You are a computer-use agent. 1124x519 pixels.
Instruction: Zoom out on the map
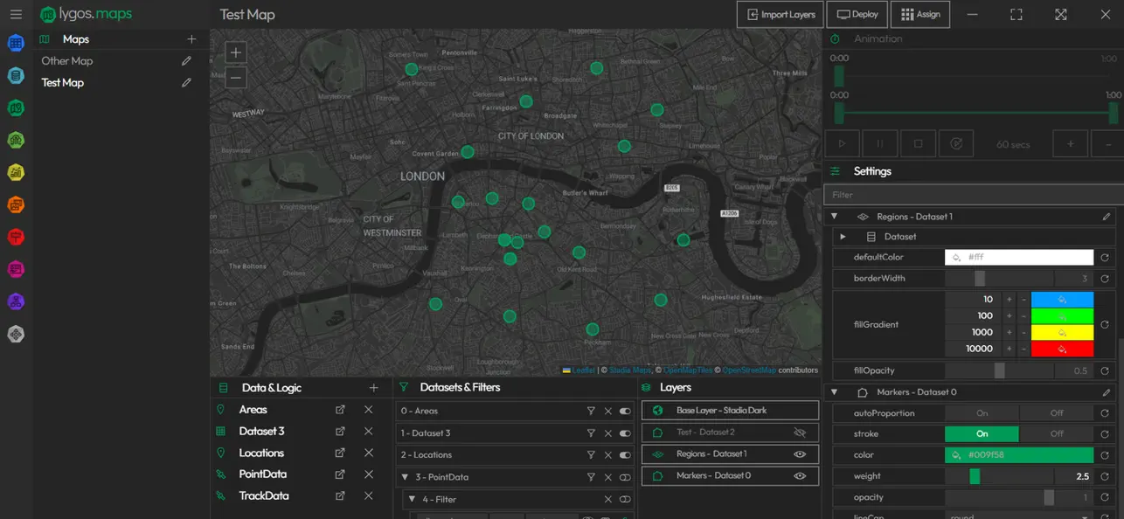(236, 77)
